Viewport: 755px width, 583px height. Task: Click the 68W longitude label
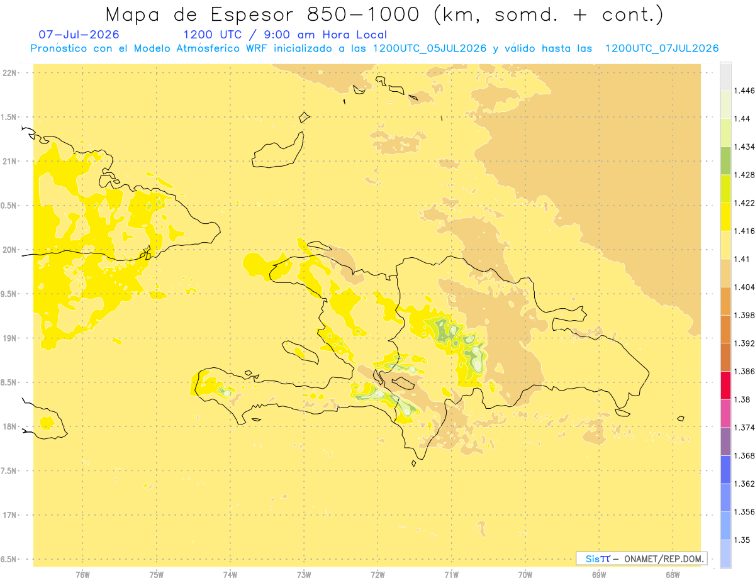point(673,575)
